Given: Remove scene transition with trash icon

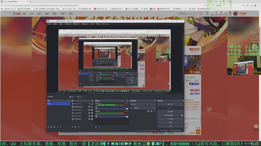Looking at the screenshot, I should (151, 111).
